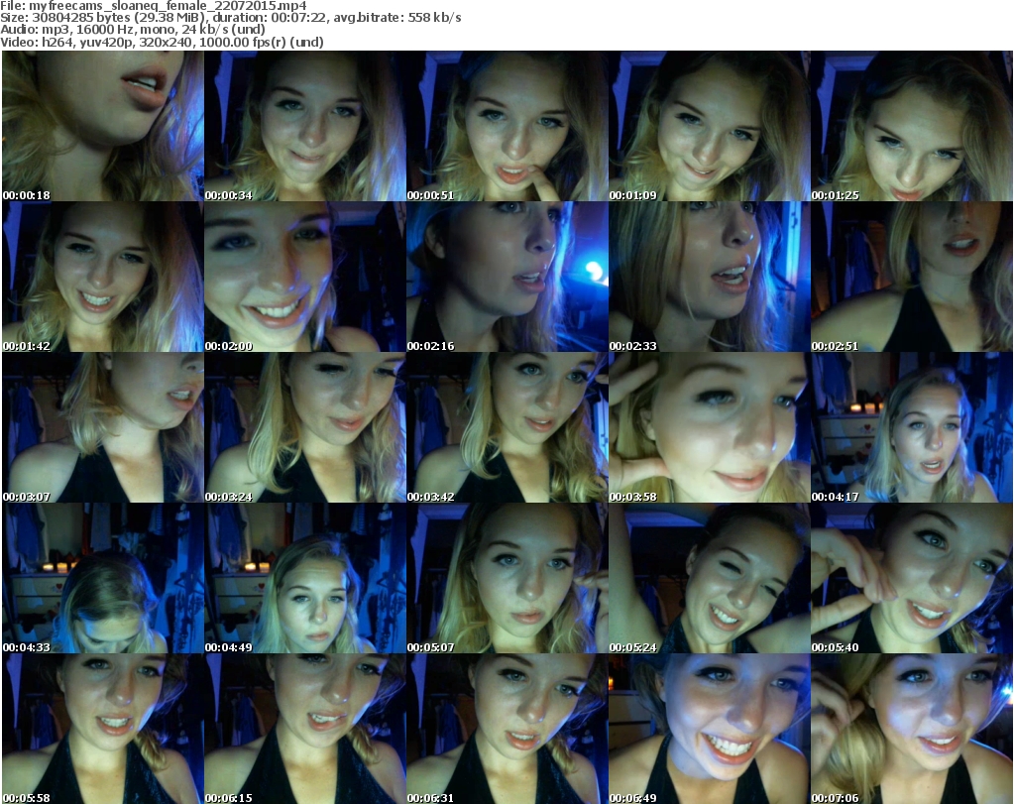Screen dimensions: 1015x804
Task: Click the frame stamped 00:02:00
Action: 305,277
